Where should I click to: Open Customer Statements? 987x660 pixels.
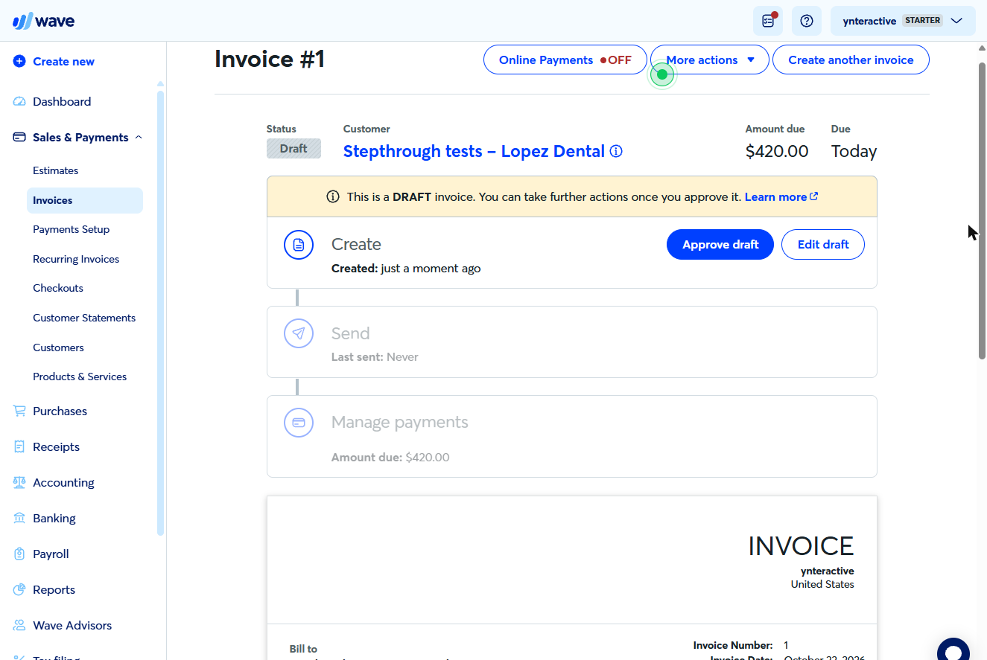(84, 318)
